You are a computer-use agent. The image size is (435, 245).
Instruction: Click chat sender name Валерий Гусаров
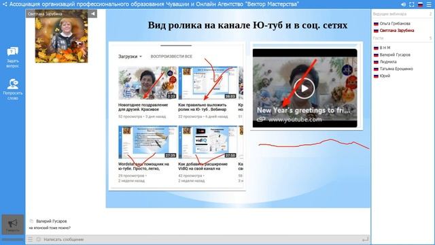[x=52, y=221]
